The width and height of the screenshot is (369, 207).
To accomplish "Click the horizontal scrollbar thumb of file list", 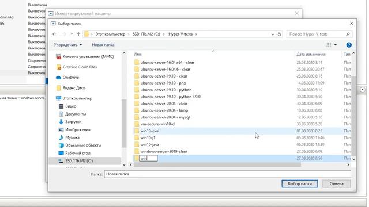I will [x=217, y=165].
